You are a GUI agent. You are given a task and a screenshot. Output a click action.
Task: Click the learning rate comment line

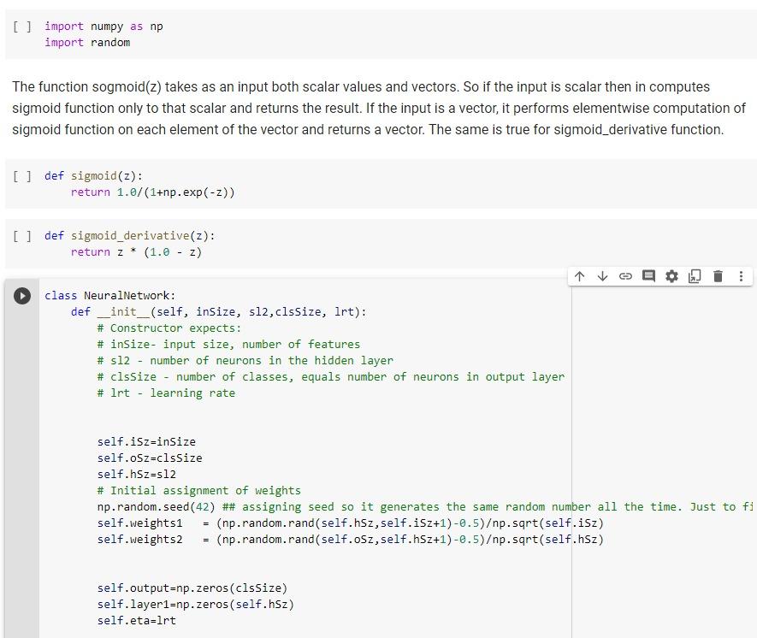pyautogui.click(x=163, y=393)
